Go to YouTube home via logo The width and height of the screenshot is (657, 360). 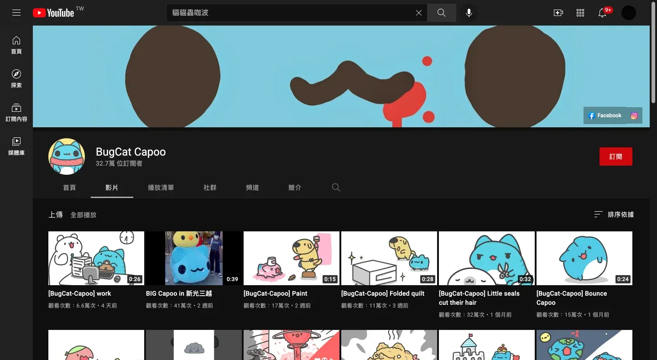53,13
